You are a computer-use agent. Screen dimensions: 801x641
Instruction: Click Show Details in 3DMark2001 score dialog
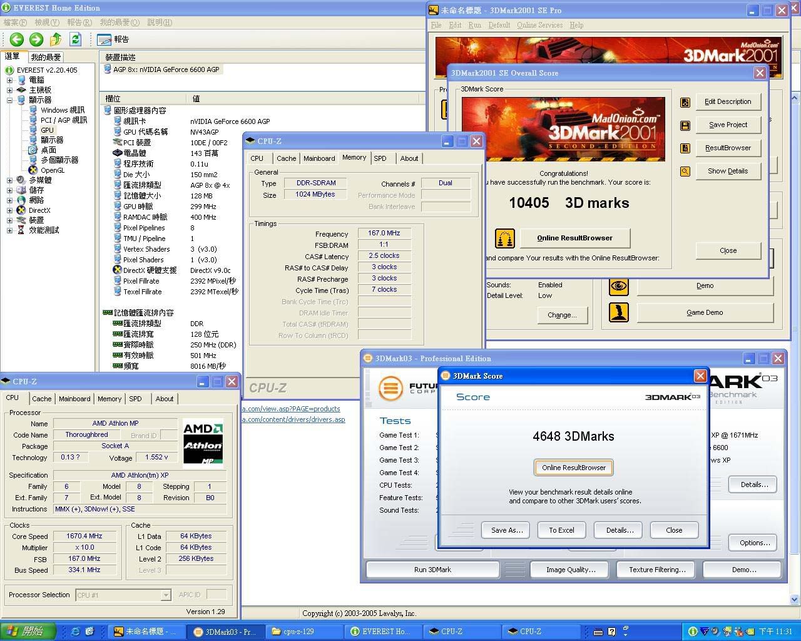[x=728, y=171]
